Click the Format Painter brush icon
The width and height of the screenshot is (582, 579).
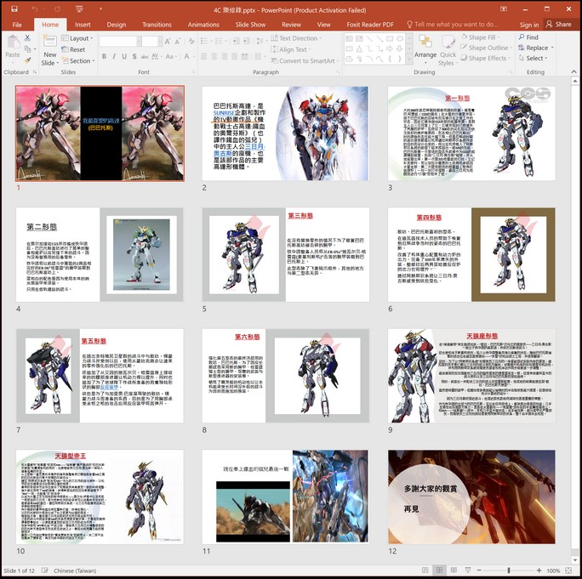27,60
